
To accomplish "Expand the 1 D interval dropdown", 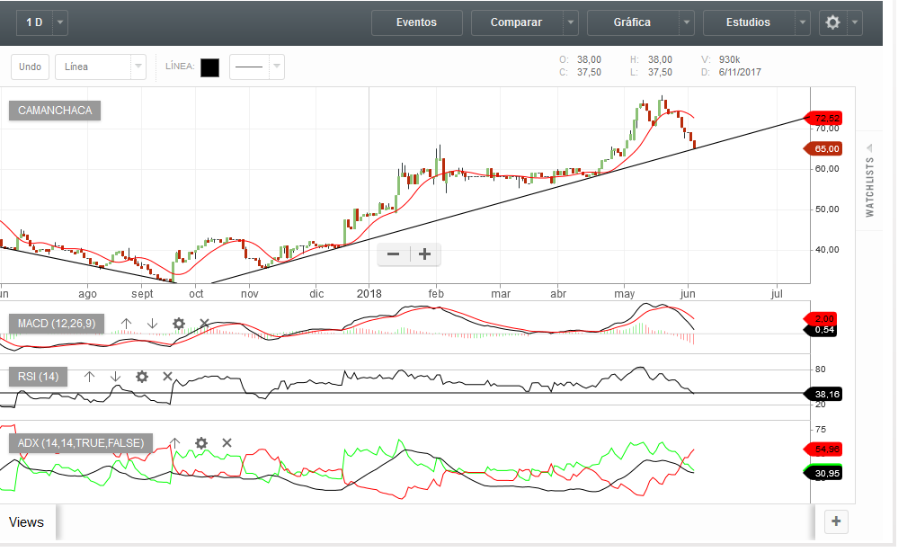I will (60, 22).
